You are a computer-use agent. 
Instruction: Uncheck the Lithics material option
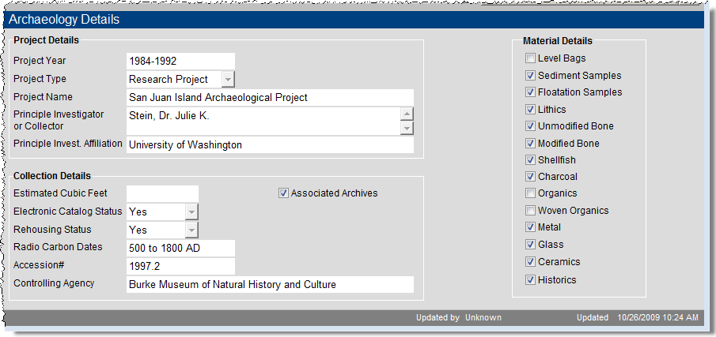point(529,110)
